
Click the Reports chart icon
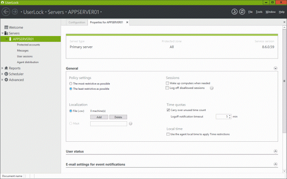(x=6, y=68)
